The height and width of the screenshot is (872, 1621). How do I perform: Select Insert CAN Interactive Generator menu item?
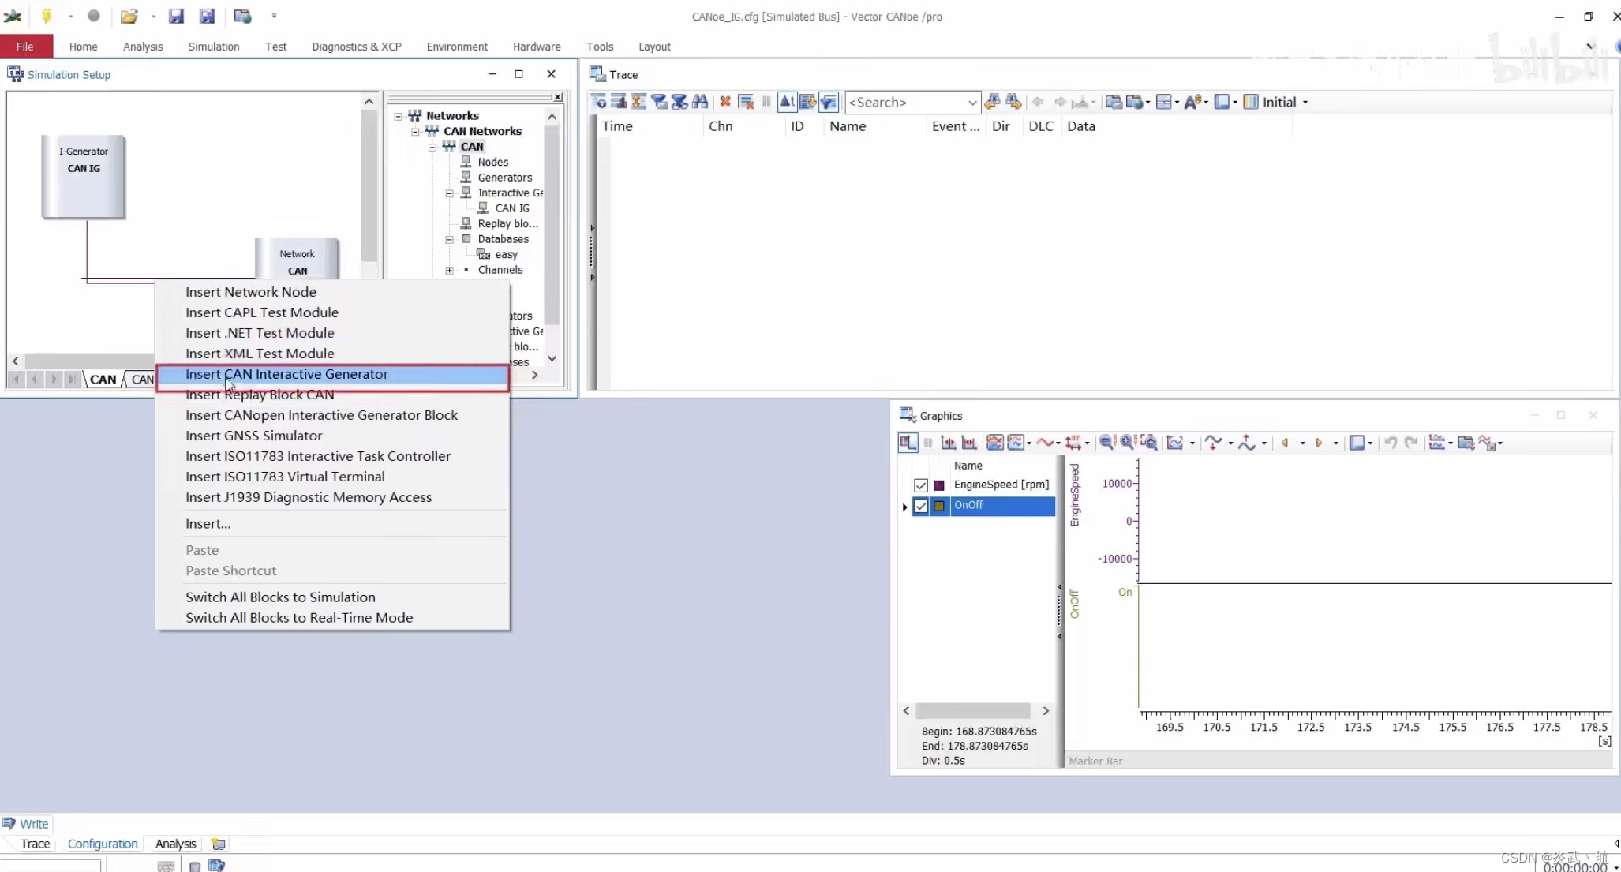(x=286, y=374)
